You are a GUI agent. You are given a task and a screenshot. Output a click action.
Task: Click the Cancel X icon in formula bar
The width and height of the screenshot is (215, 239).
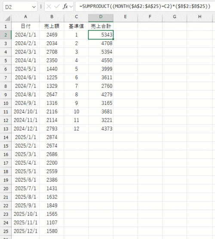tap(49, 6)
